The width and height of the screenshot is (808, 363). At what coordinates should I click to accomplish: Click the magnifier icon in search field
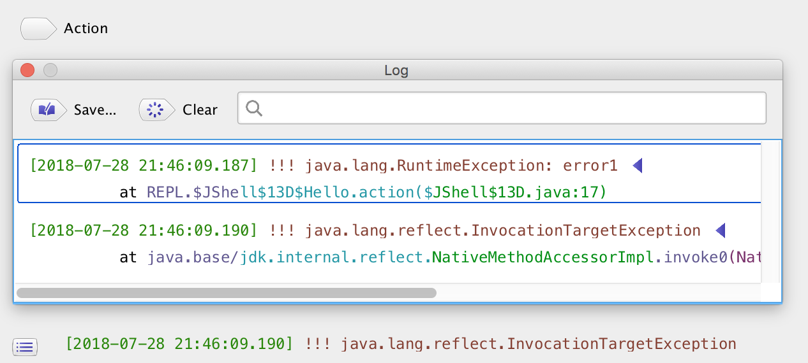click(x=254, y=109)
